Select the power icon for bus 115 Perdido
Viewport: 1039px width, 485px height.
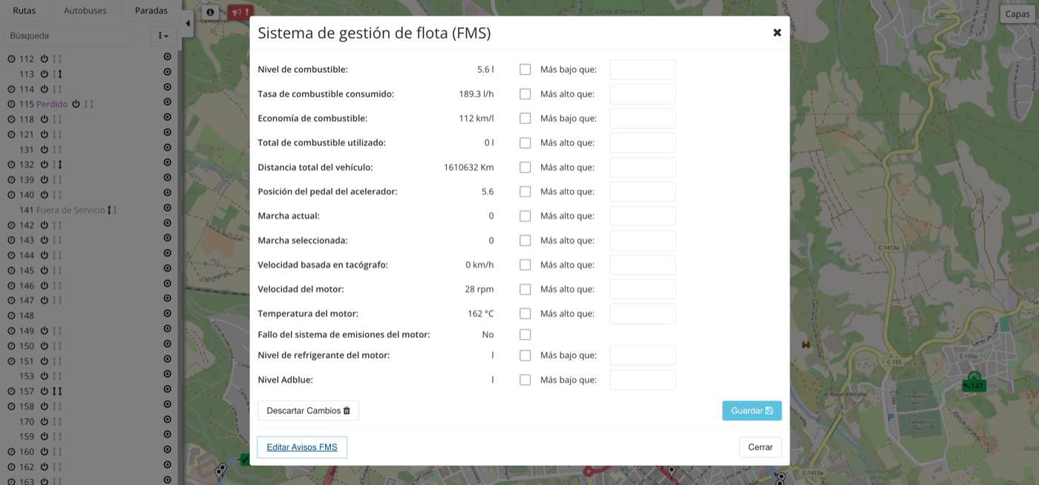tap(76, 104)
